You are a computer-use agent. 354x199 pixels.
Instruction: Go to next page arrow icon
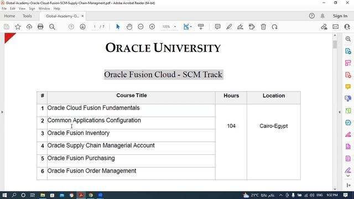[x=82, y=27]
